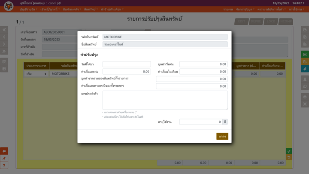Click the edit document icon in right sidebar
309x174 pixels.
click(x=305, y=37)
